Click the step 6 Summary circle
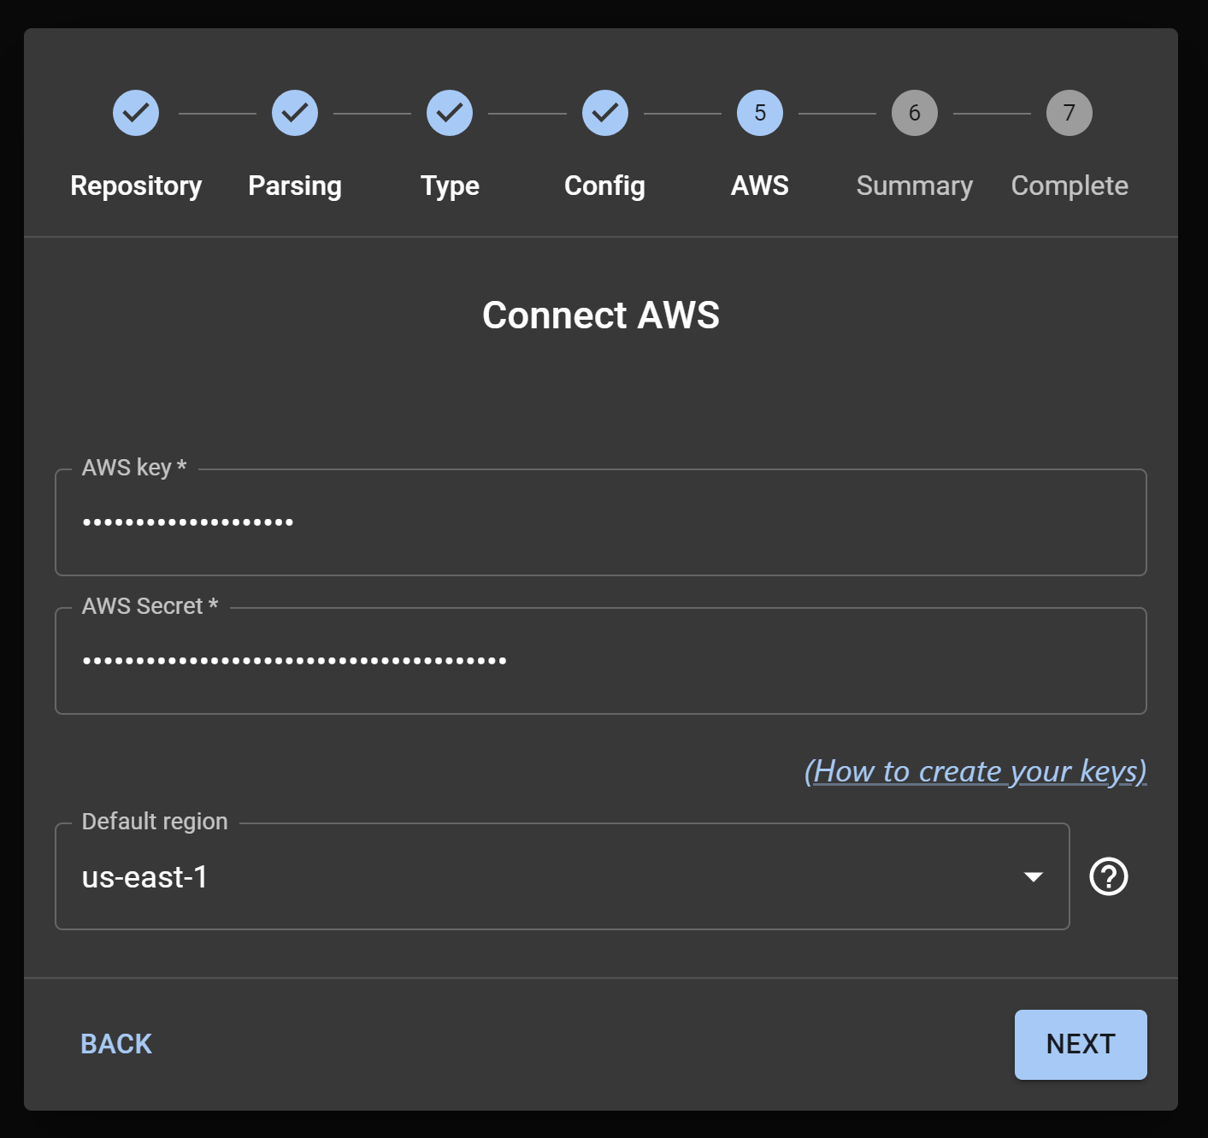1208x1138 pixels. coord(915,113)
